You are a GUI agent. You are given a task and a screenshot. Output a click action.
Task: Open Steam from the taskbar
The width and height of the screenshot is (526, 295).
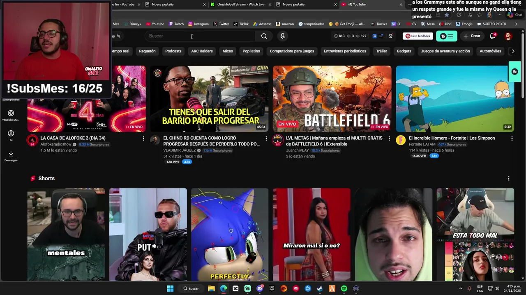coord(320,288)
